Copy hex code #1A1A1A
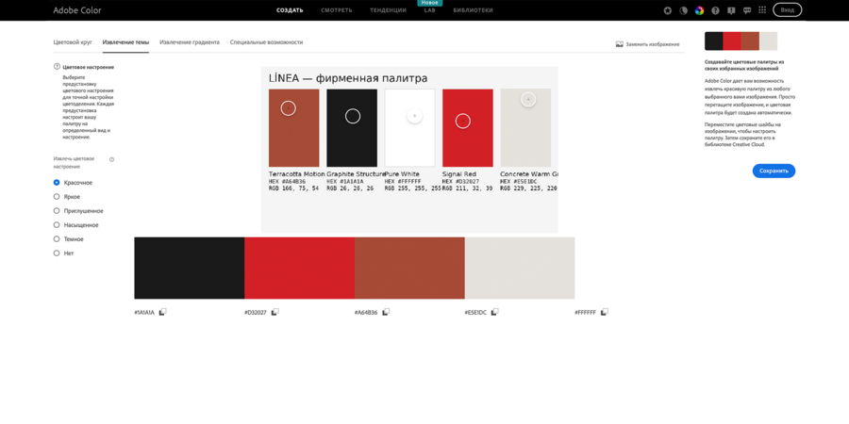Image resolution: width=849 pixels, height=424 pixels. [163, 312]
